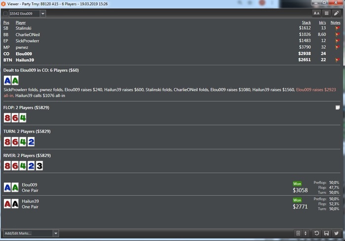Click the note flag for pwnez
The width and height of the screenshot is (345, 241).
point(337,47)
